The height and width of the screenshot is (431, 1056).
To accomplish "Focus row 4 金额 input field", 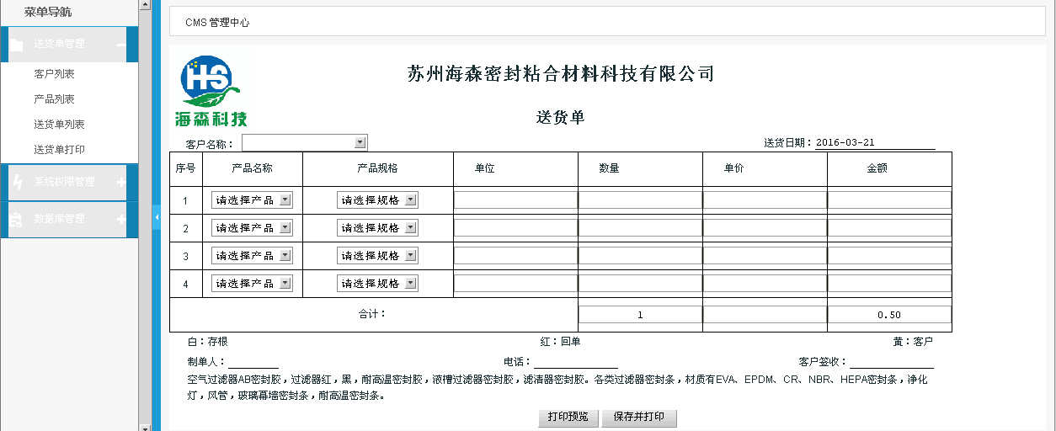I will tap(889, 284).
